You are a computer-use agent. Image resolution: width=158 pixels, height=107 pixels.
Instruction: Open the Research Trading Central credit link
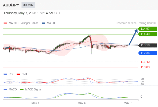(136, 23)
